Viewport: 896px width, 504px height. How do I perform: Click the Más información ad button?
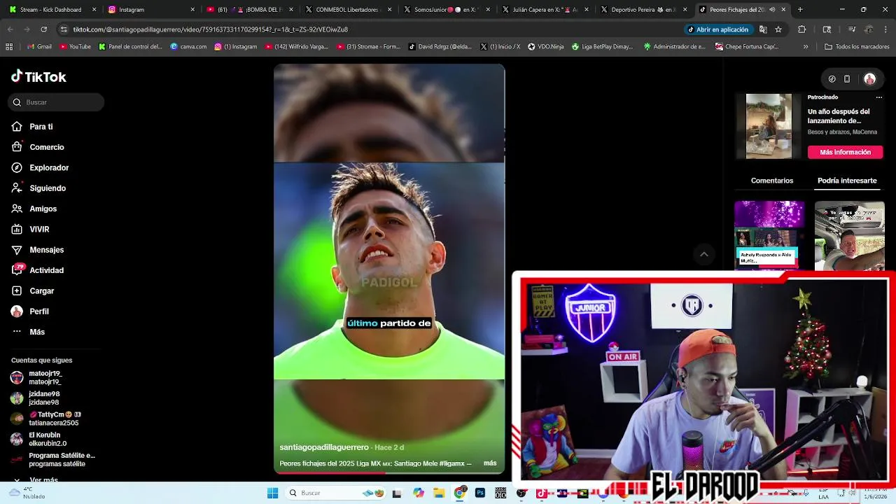(846, 152)
